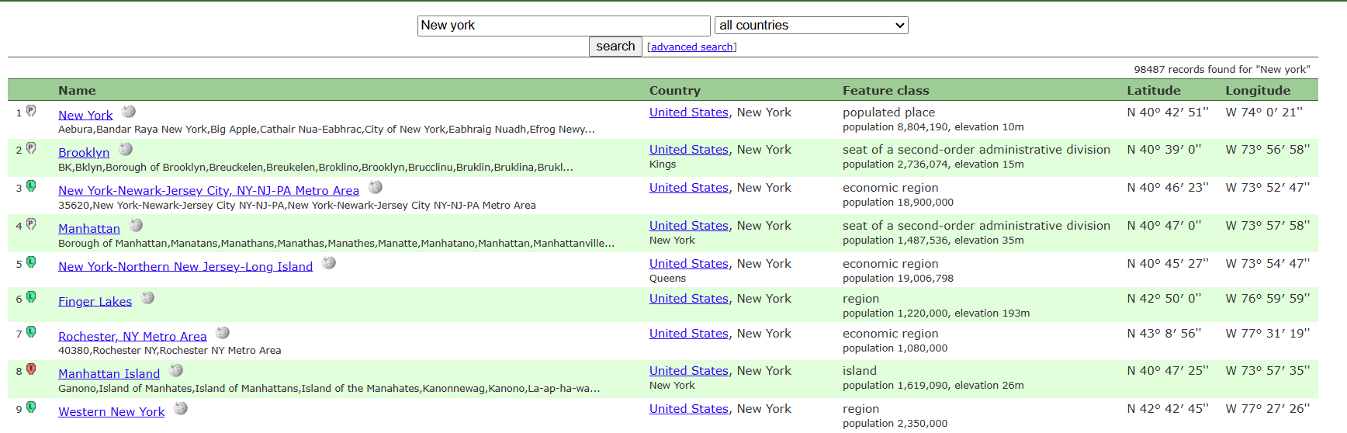The width and height of the screenshot is (1347, 433).
Task: Open the all countries dropdown
Action: [x=811, y=26]
